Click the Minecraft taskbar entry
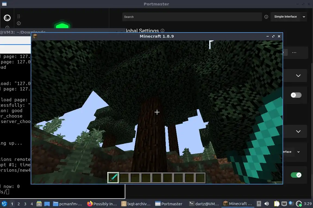This screenshot has height=208, width=313. pyautogui.click(x=237, y=204)
